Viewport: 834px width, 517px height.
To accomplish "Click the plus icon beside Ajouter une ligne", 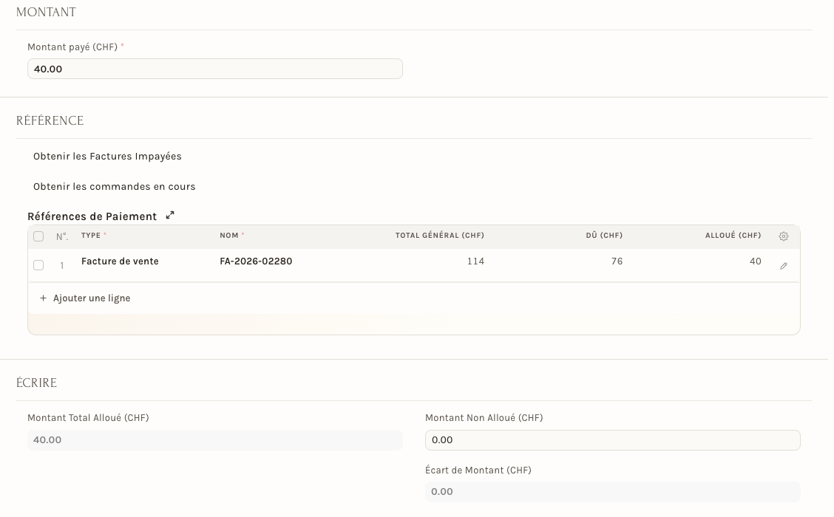I will (43, 298).
